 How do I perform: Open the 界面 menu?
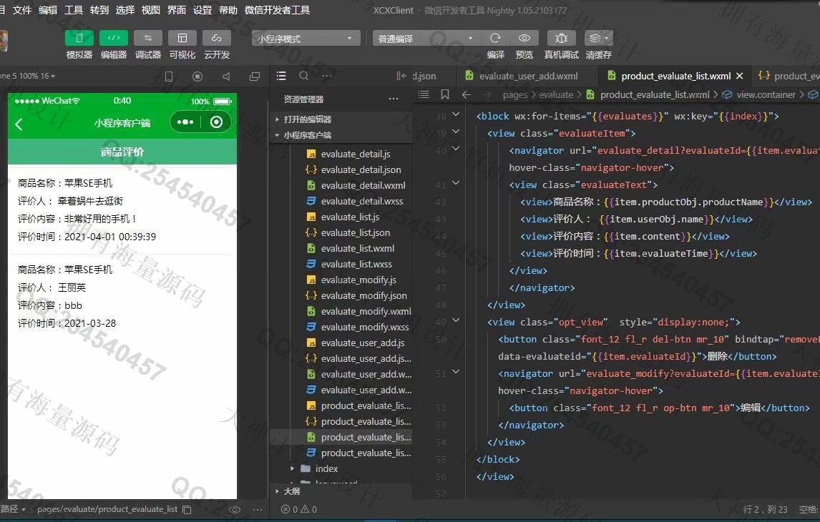[176, 10]
